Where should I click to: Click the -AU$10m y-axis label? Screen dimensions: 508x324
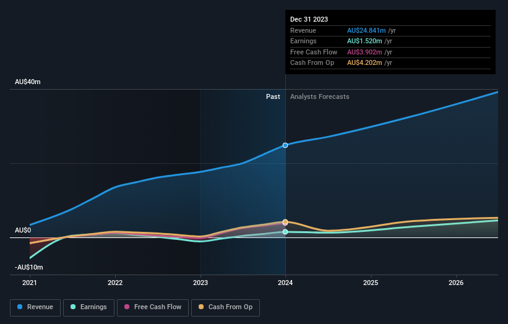(x=29, y=267)
